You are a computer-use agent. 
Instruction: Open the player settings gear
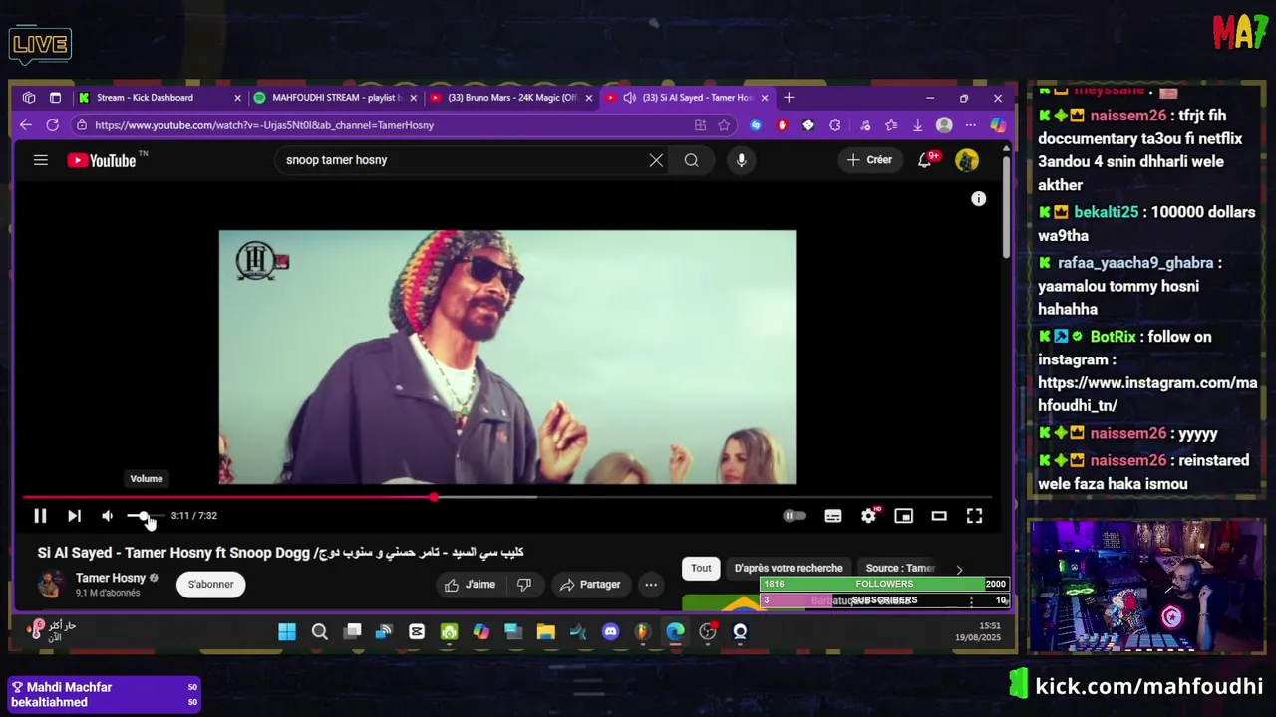click(869, 516)
